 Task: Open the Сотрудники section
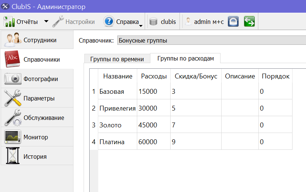(x=37, y=40)
